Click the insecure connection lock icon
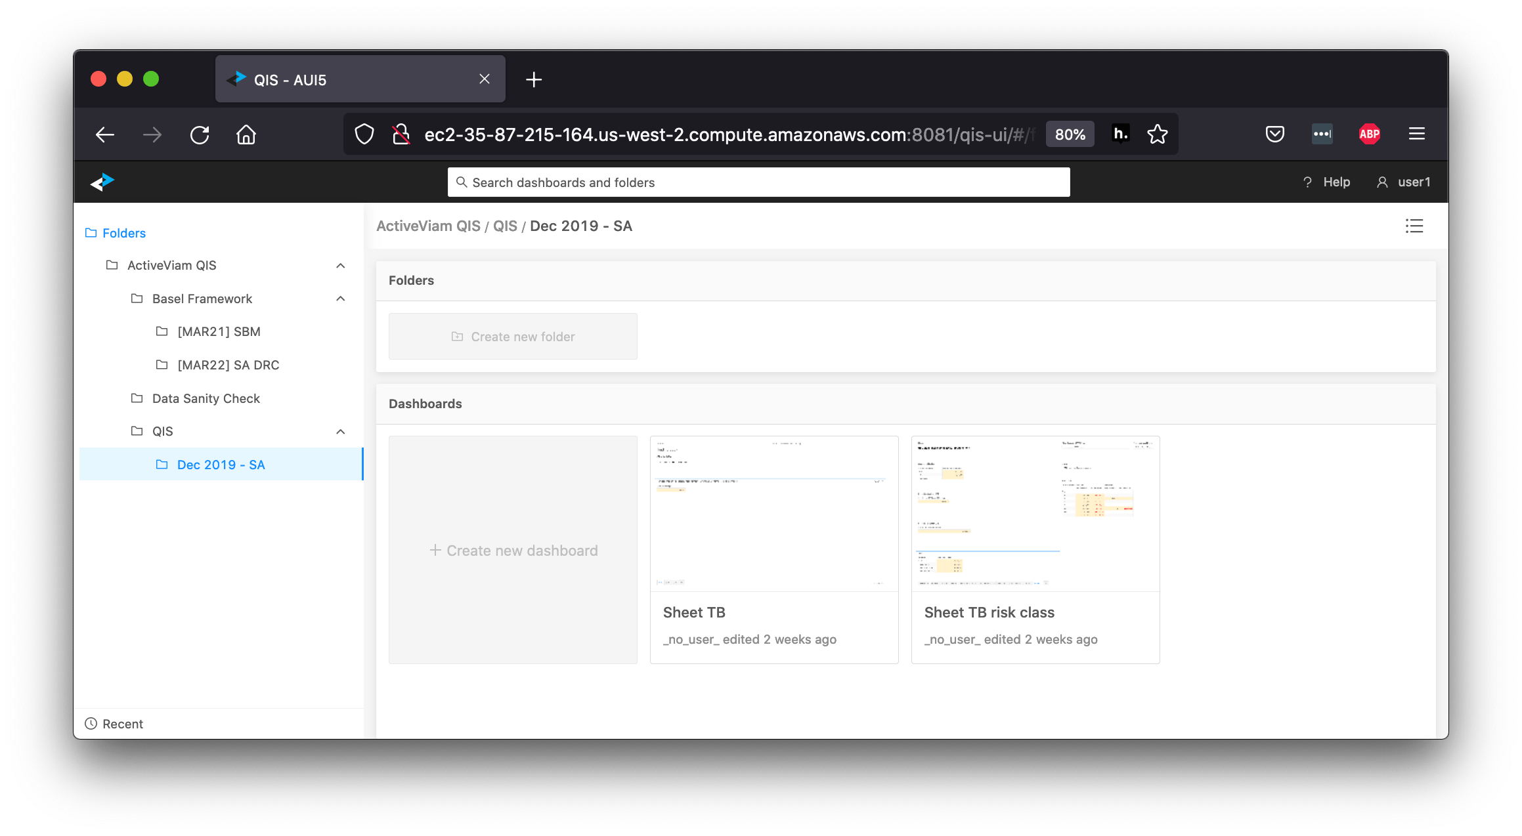Viewport: 1522px width, 836px height. coord(401,135)
